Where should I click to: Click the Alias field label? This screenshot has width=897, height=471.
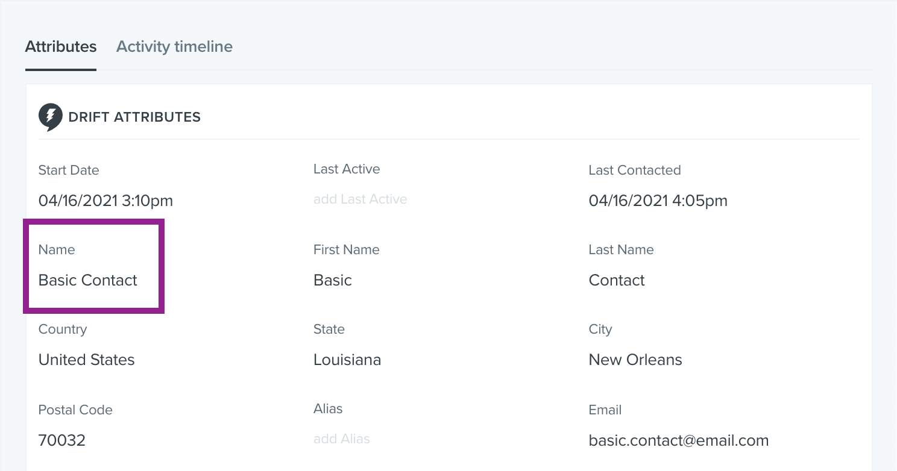pos(328,408)
